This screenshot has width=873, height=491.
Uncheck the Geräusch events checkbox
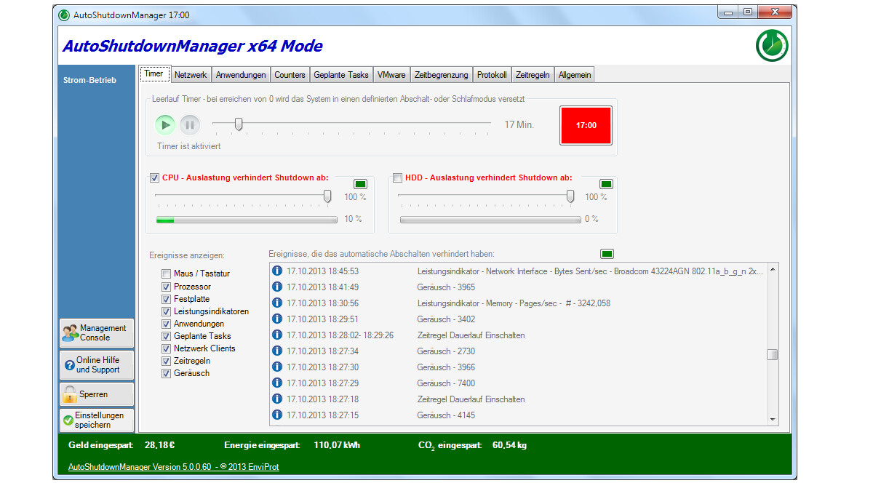tap(166, 373)
